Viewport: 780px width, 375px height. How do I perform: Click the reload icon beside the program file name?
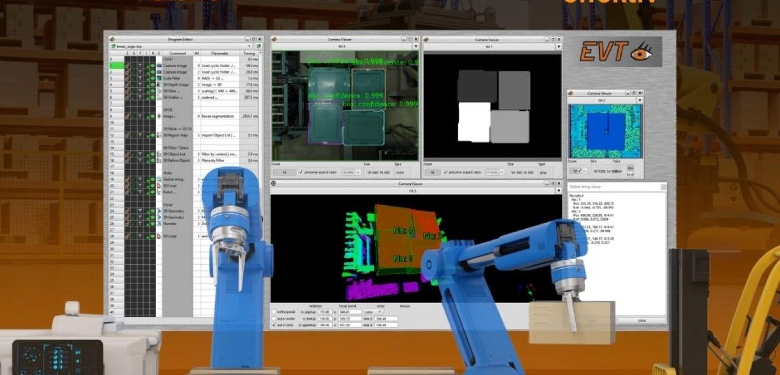pyautogui.click(x=258, y=46)
